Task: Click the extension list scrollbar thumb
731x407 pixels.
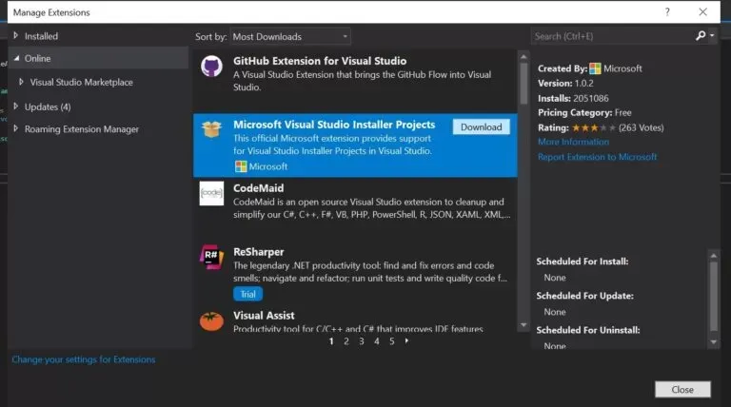Action: [524, 84]
